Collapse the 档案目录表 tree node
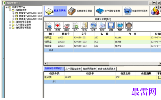161x100 pixels. [x=10, y=10]
